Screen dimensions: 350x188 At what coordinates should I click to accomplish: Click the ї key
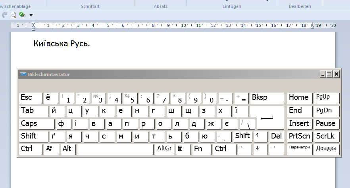(x=241, y=111)
